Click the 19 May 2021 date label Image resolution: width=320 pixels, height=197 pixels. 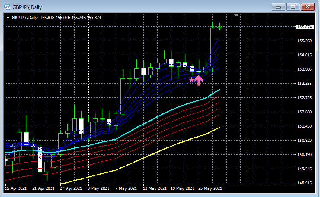(x=182, y=188)
